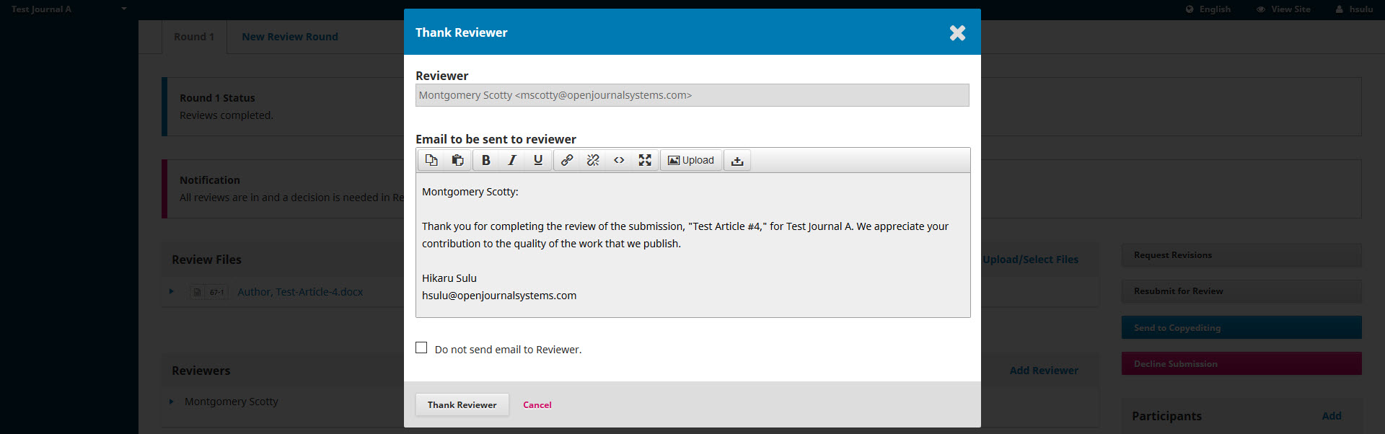The width and height of the screenshot is (1385, 434).
Task: Click the Upload/Select Files link
Action: click(1030, 260)
